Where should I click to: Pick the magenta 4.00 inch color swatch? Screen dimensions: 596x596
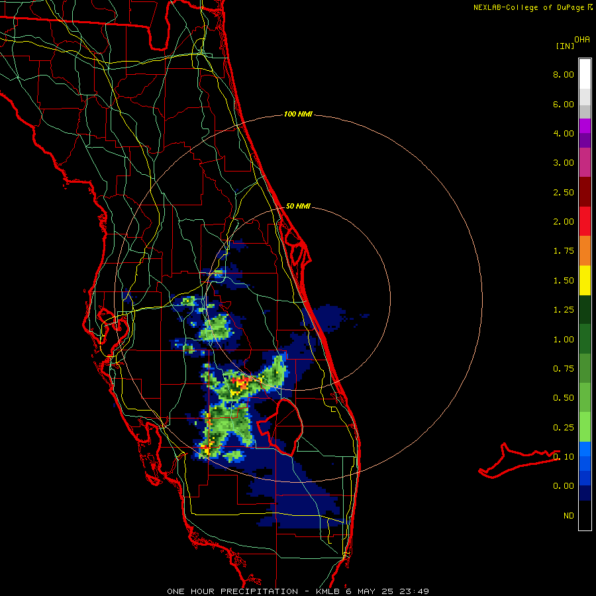click(x=585, y=126)
